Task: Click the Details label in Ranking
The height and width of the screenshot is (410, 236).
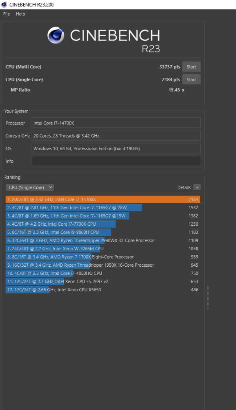Action: [184, 187]
